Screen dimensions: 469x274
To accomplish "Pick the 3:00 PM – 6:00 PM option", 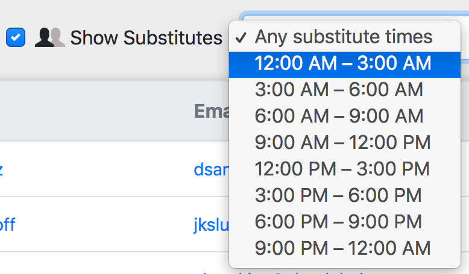I will click(x=338, y=195).
